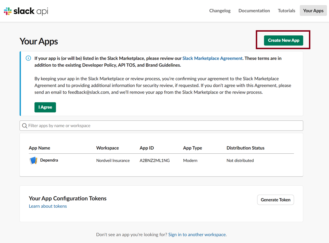Viewport: 329px width, 243px height.
Task: Click the Nordveil Insurance workspace cell
Action: 113,160
